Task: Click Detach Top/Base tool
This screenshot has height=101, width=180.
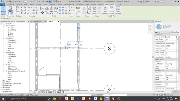Action: (x=118, y=10)
